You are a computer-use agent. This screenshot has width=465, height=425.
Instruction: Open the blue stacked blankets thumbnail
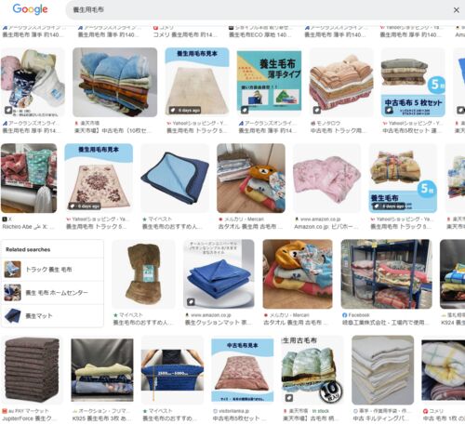pos(114,82)
